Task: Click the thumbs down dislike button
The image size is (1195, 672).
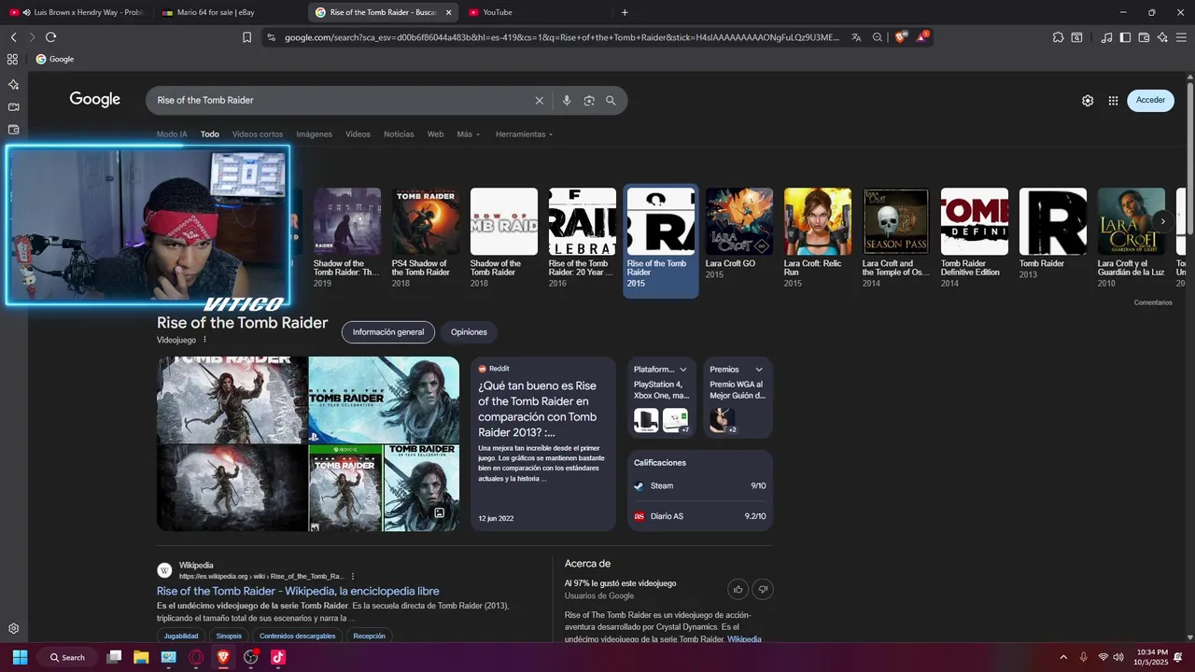Action: [763, 589]
